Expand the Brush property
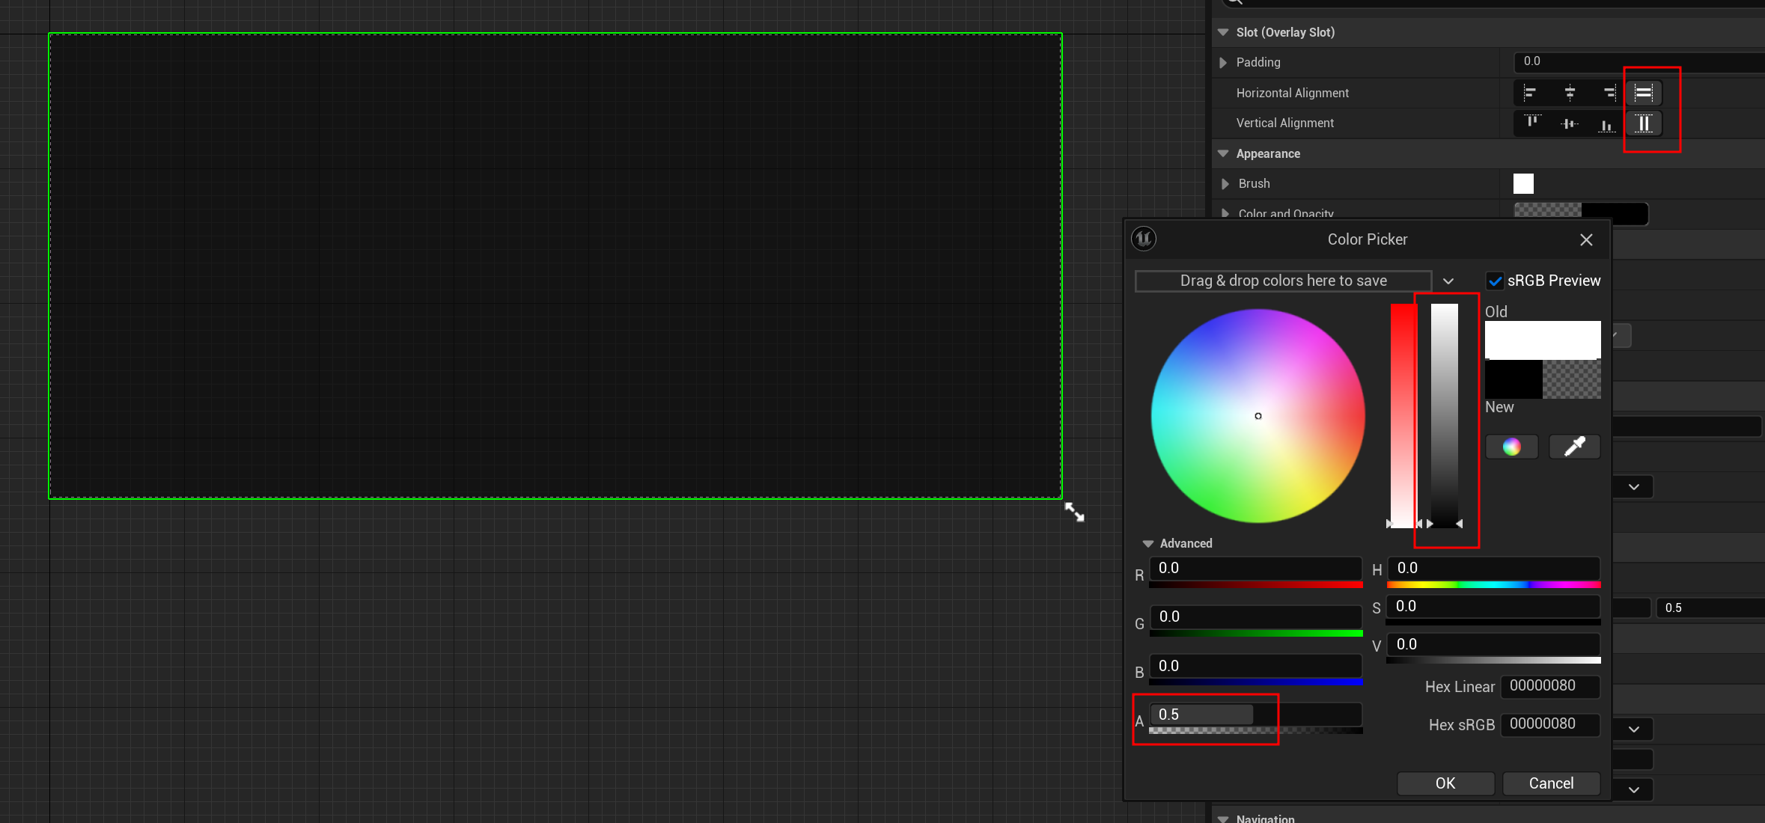 [x=1225, y=184]
